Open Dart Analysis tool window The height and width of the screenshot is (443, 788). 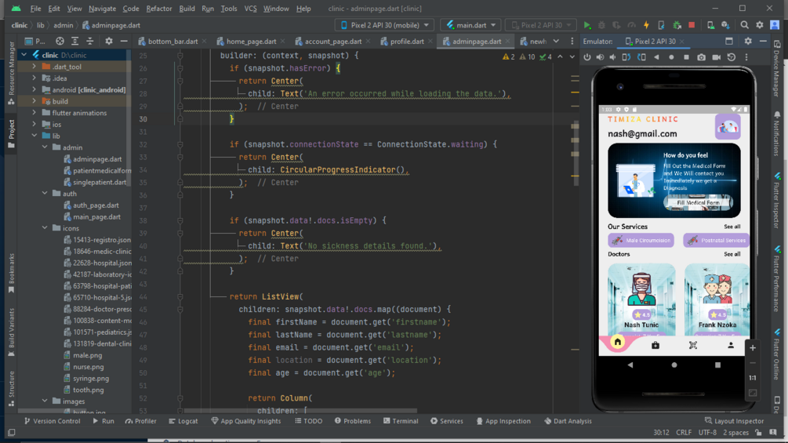pos(568,421)
